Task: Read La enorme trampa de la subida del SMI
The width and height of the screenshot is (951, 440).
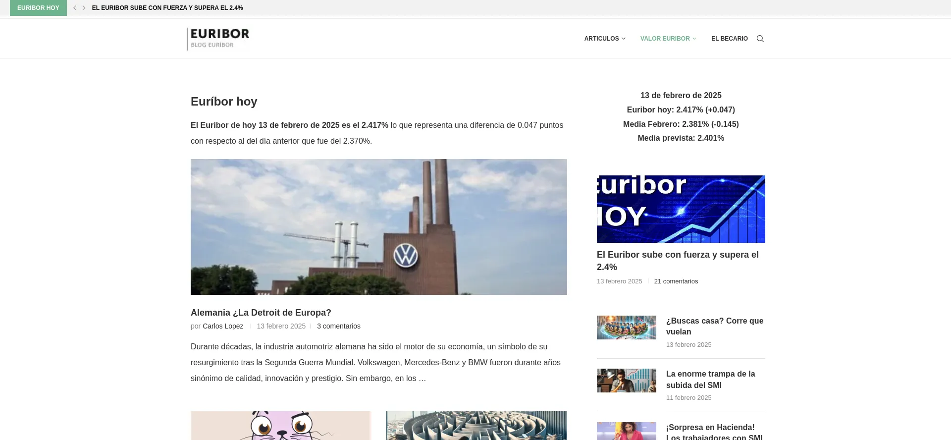Action: pos(711,380)
